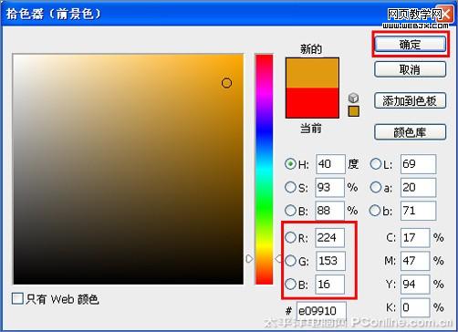Select the Lab b radio button

tap(375, 210)
